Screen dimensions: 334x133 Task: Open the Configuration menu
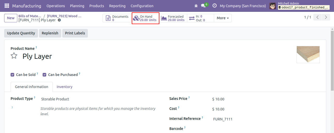pos(142,6)
